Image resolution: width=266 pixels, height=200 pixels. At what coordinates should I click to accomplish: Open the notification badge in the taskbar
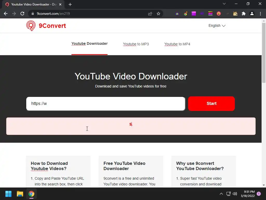click(x=259, y=194)
